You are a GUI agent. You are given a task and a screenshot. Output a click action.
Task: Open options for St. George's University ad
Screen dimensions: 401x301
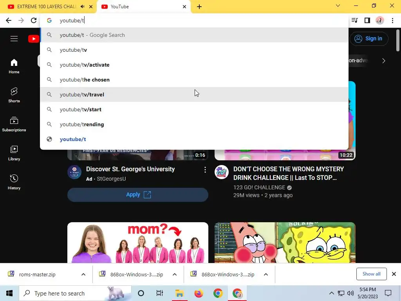[x=205, y=170]
